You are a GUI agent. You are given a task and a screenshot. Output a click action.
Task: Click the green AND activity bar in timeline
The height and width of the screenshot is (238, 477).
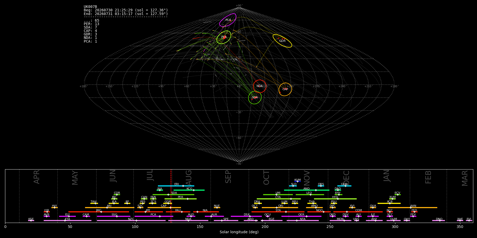307,190
